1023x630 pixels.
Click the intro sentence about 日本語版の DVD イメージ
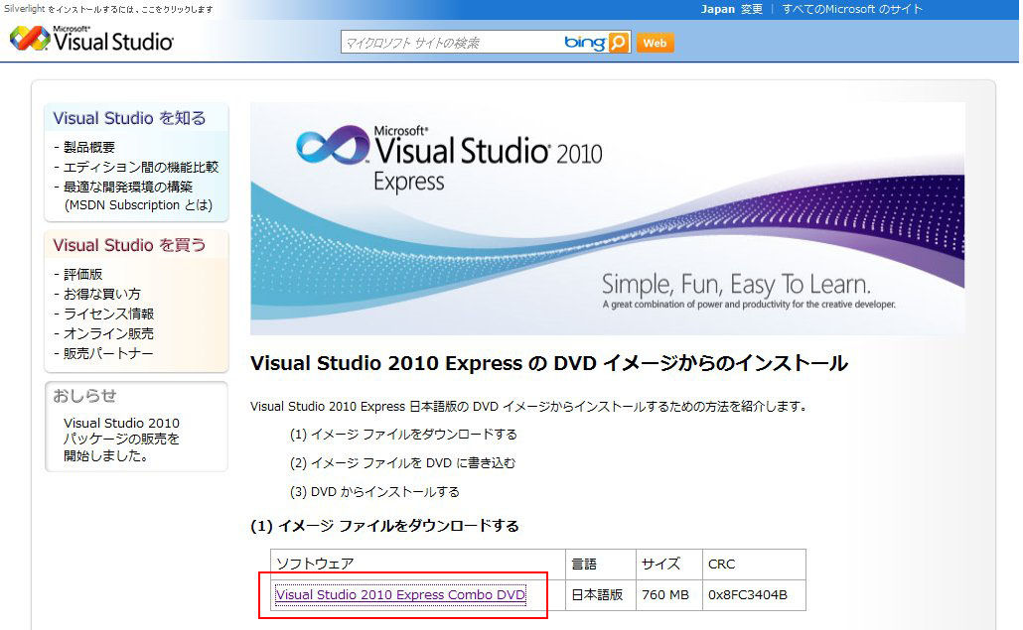pyautogui.click(x=529, y=406)
